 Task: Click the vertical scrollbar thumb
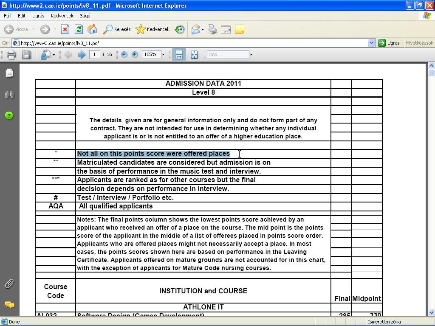pos(432,73)
